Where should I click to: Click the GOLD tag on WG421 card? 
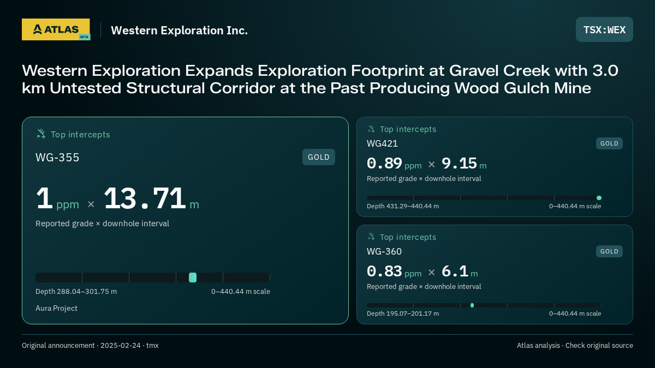pos(609,143)
